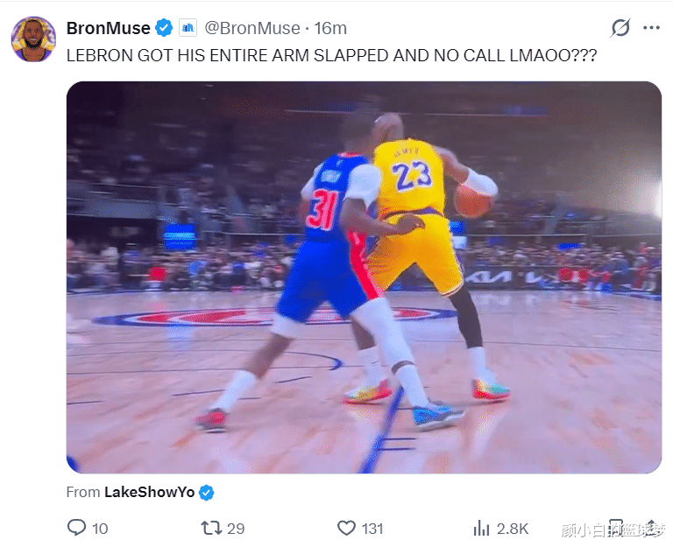Play the LeBron basketball video
The height and width of the screenshot is (547, 673).
click(x=364, y=277)
